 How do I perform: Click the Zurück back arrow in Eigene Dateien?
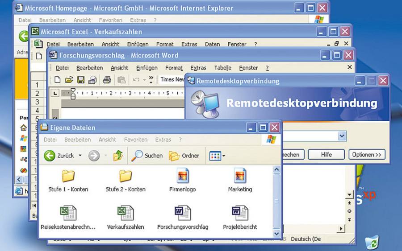[50, 155]
